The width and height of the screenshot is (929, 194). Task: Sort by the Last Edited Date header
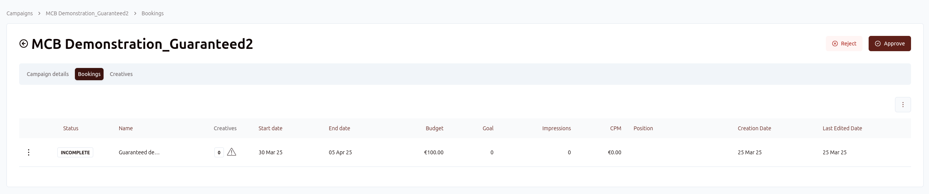(x=842, y=128)
